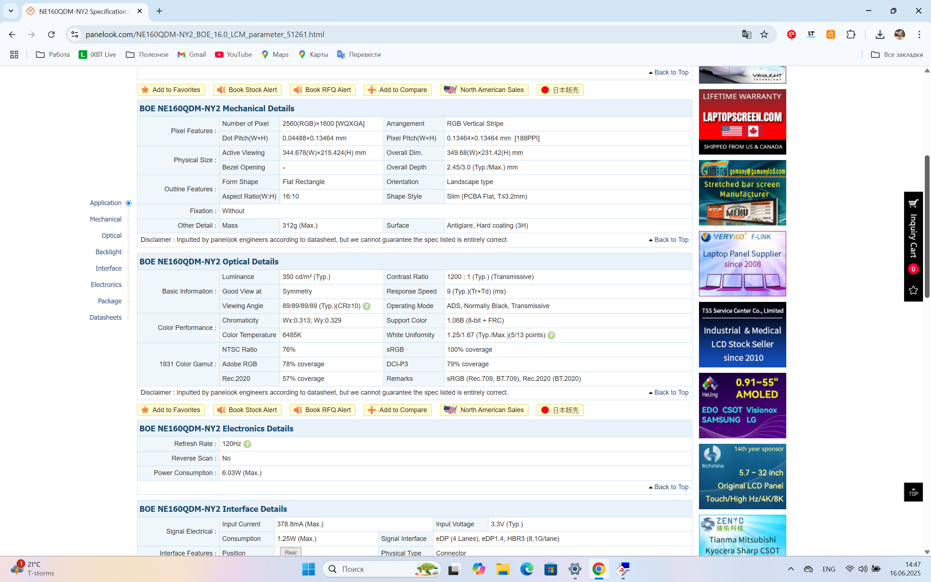Click the page vertical scrollbar thumb
Screen dimensions: 931x582
pos(927,227)
